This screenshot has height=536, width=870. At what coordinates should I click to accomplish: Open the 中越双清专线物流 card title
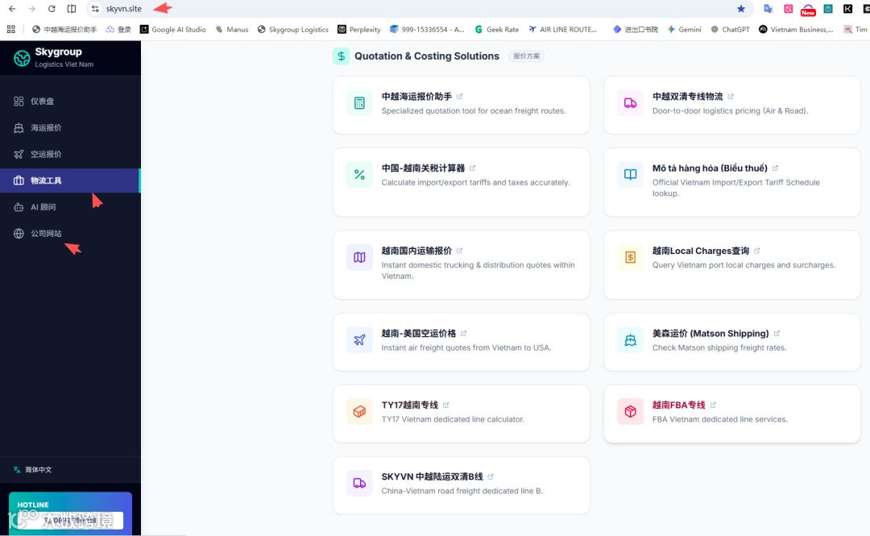(687, 97)
